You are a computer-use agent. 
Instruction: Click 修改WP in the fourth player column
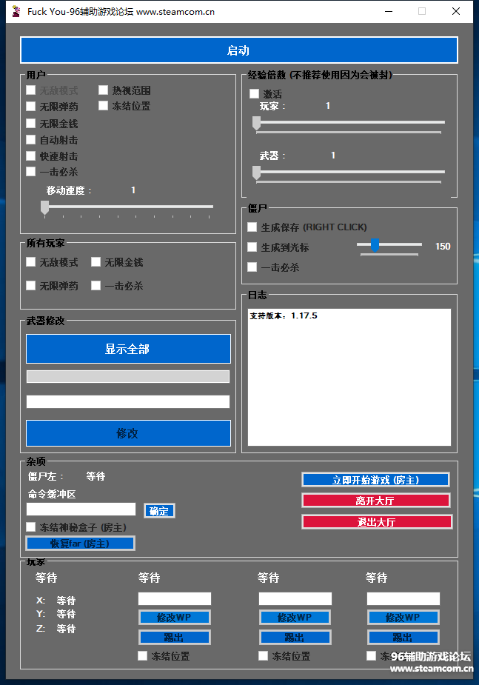pos(403,618)
